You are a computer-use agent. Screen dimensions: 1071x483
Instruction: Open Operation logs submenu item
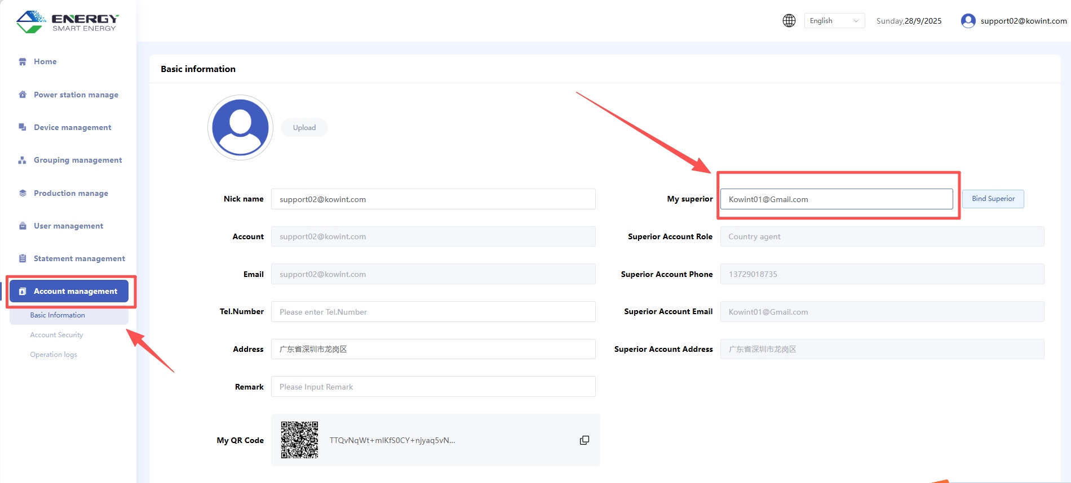pyautogui.click(x=54, y=355)
